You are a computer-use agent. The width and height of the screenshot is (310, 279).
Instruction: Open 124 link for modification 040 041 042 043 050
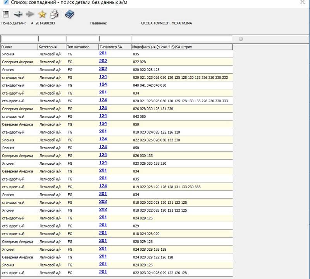(x=103, y=84)
